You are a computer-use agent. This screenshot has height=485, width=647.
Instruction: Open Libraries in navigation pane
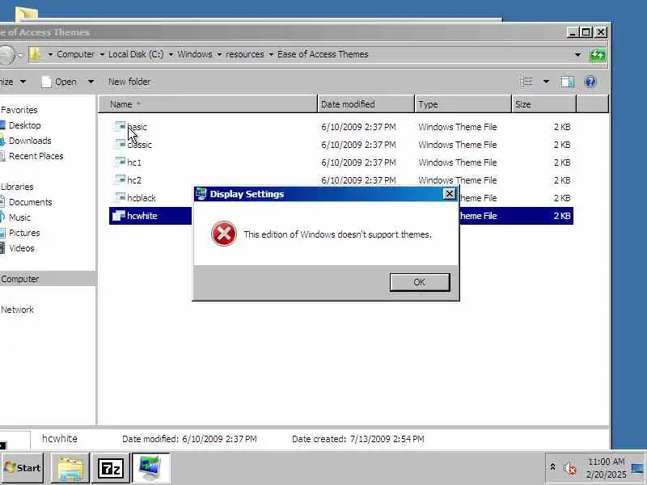tap(17, 187)
